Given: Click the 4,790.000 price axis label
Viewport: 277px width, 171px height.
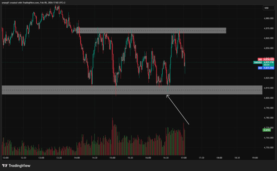Looking at the screenshot, I should tap(269, 108).
